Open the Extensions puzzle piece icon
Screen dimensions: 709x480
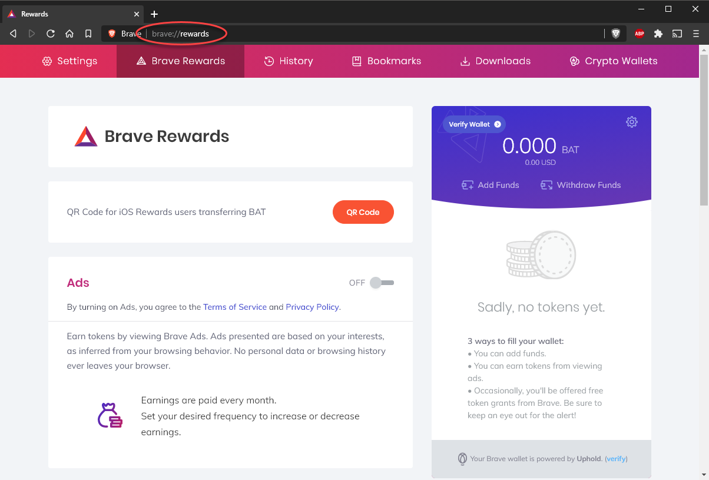tap(658, 34)
